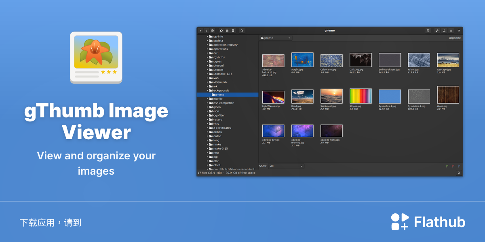Select the LightWaves.png thumbnail
This screenshot has width=485, height=242.
pos(273,97)
